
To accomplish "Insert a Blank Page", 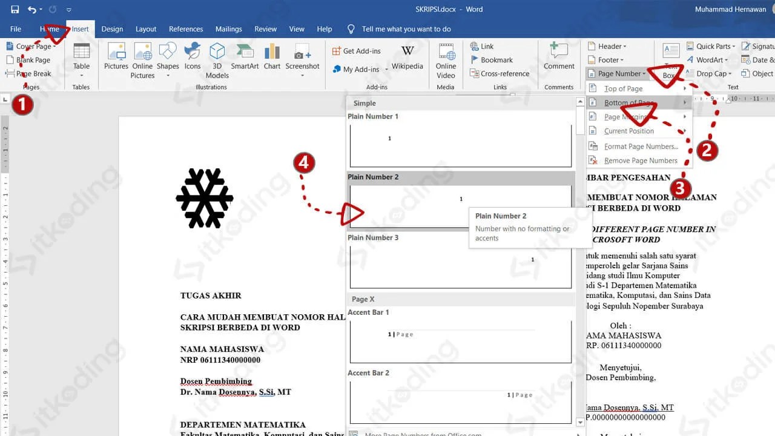I will (x=28, y=60).
